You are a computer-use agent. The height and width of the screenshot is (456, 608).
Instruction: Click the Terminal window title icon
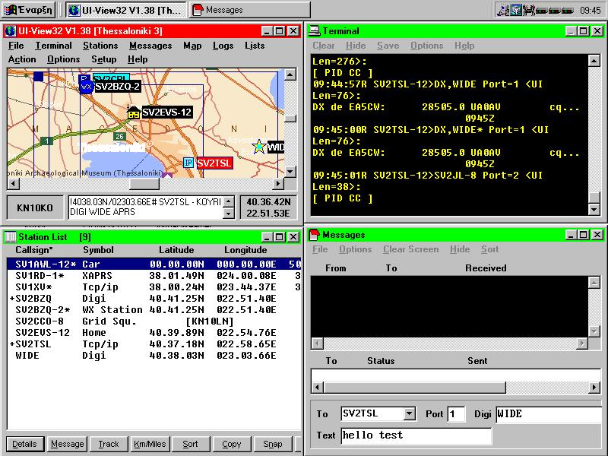(x=315, y=31)
